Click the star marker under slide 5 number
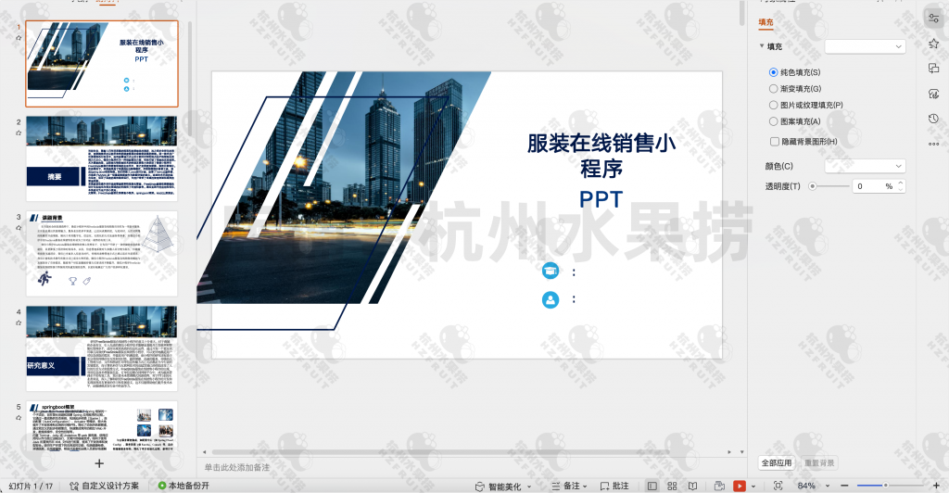This screenshot has width=949, height=493. click(x=19, y=417)
